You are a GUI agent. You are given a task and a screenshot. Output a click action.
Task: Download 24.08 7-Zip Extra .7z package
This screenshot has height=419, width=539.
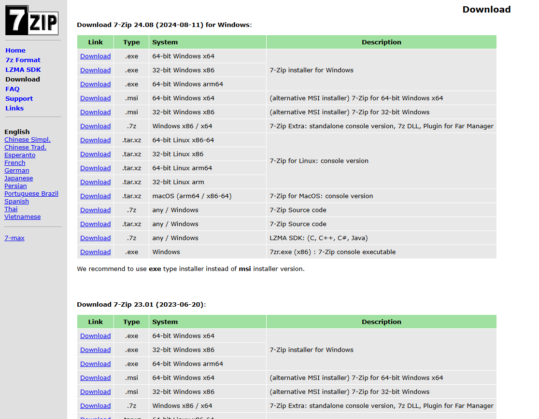tap(95, 126)
